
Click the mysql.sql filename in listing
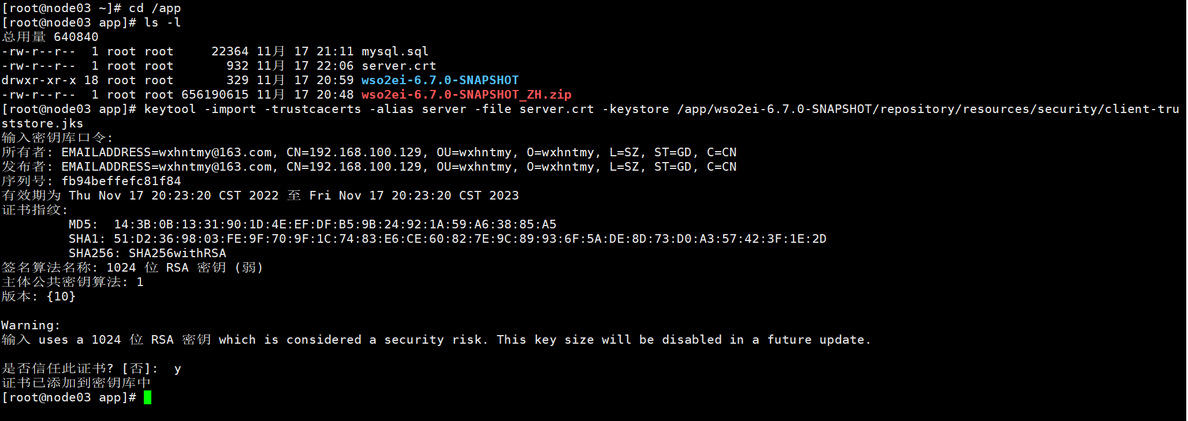395,51
